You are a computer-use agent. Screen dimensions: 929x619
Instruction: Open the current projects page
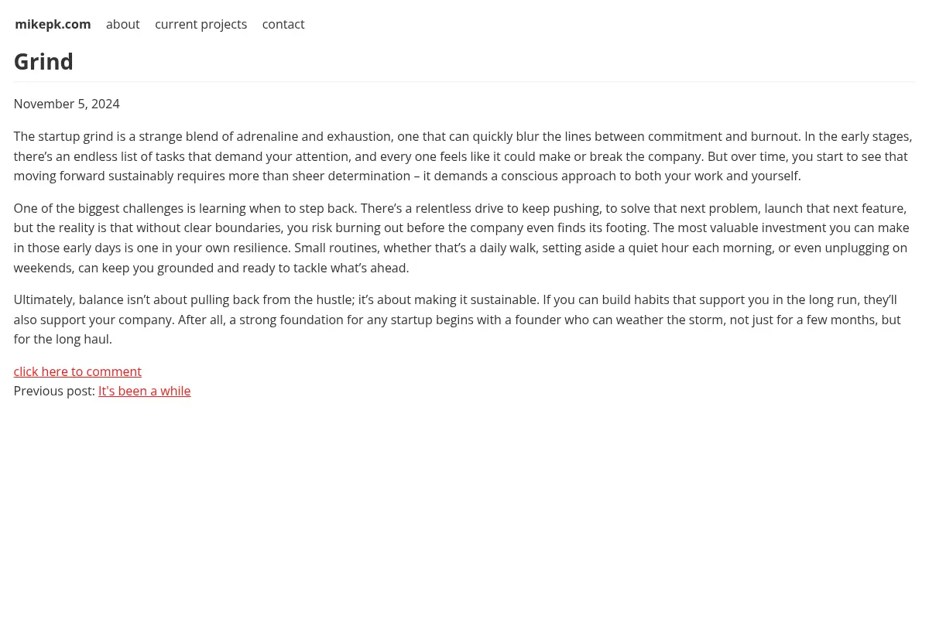coord(201,24)
